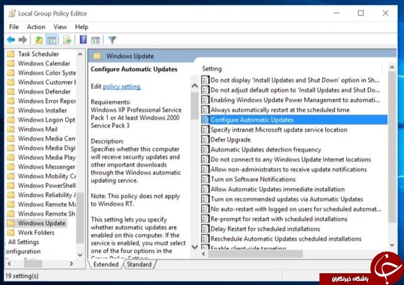Select Allow non-administrators to receive update notifications
Image resolution: width=404 pixels, height=285 pixels.
(x=288, y=169)
